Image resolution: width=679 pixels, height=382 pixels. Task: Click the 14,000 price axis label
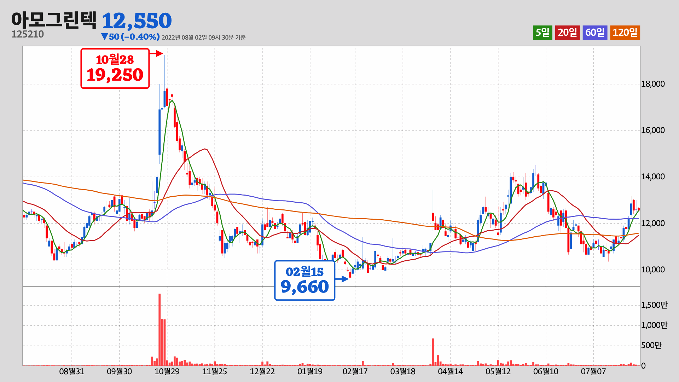tap(653, 176)
